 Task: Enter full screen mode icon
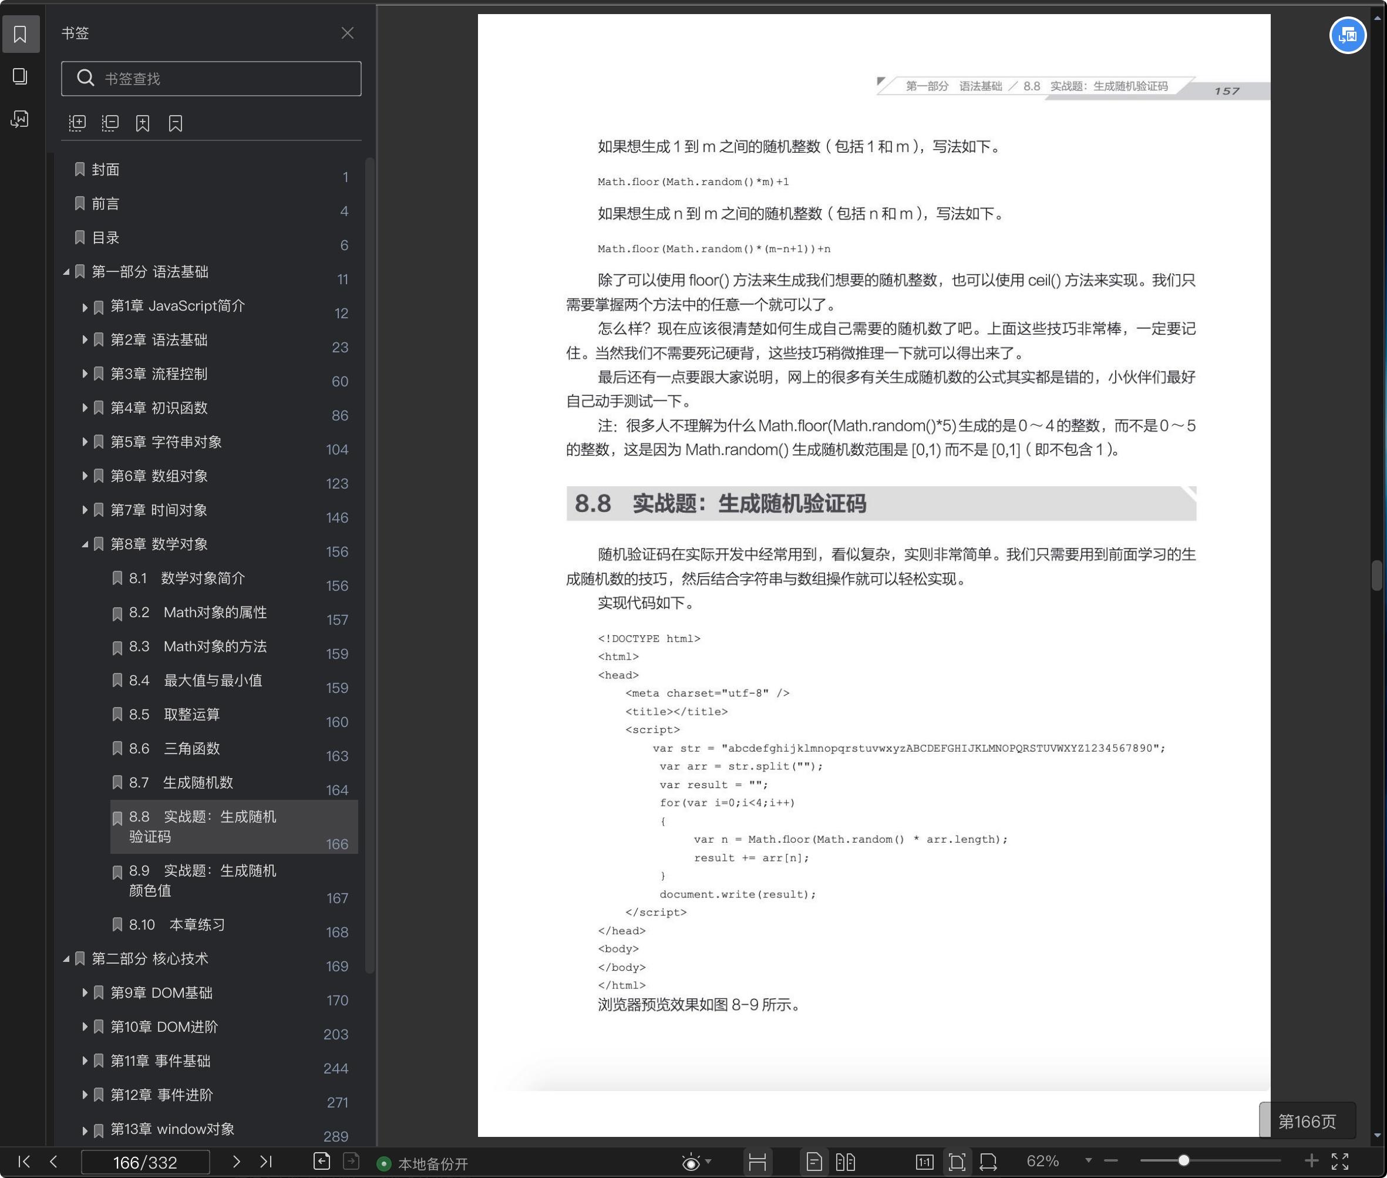[1339, 1162]
